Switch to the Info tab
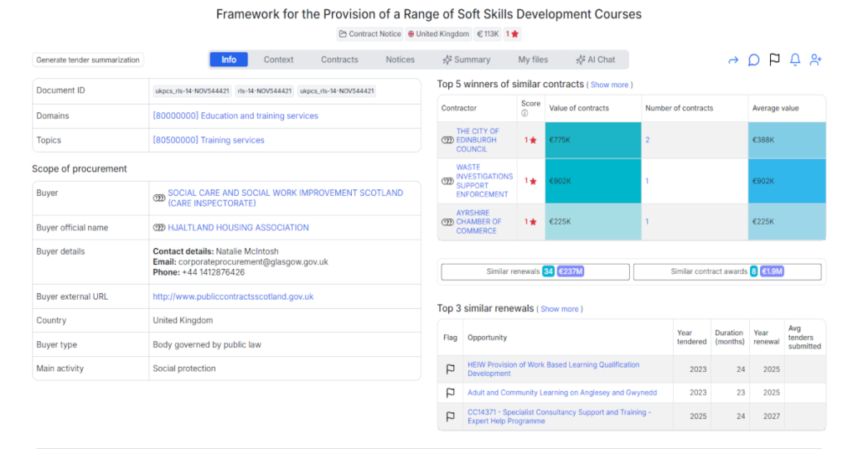 229,59
